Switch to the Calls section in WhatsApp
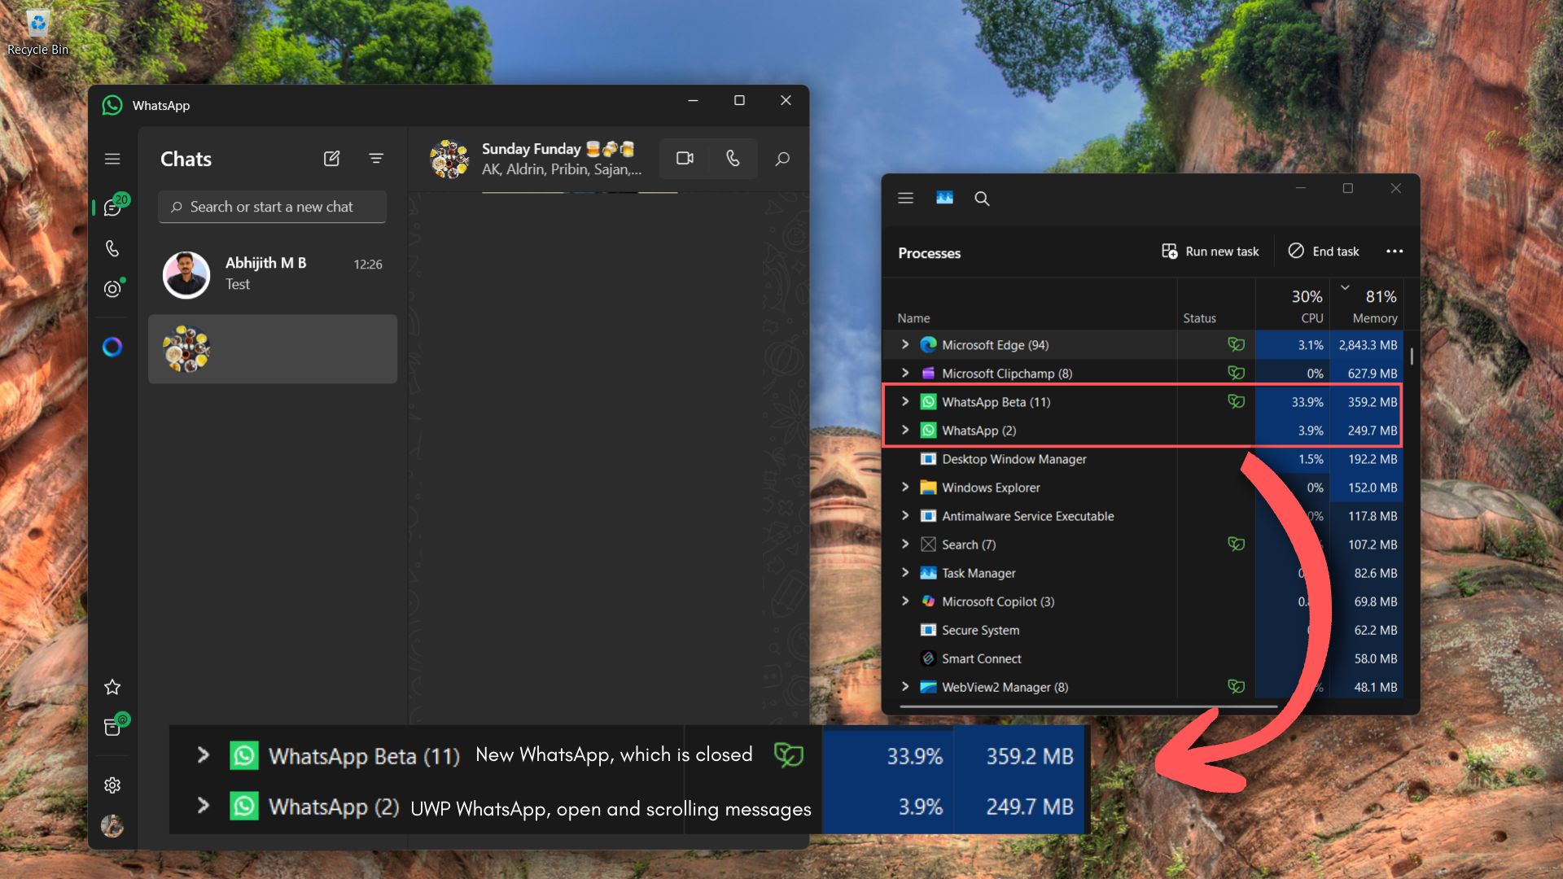 click(112, 248)
